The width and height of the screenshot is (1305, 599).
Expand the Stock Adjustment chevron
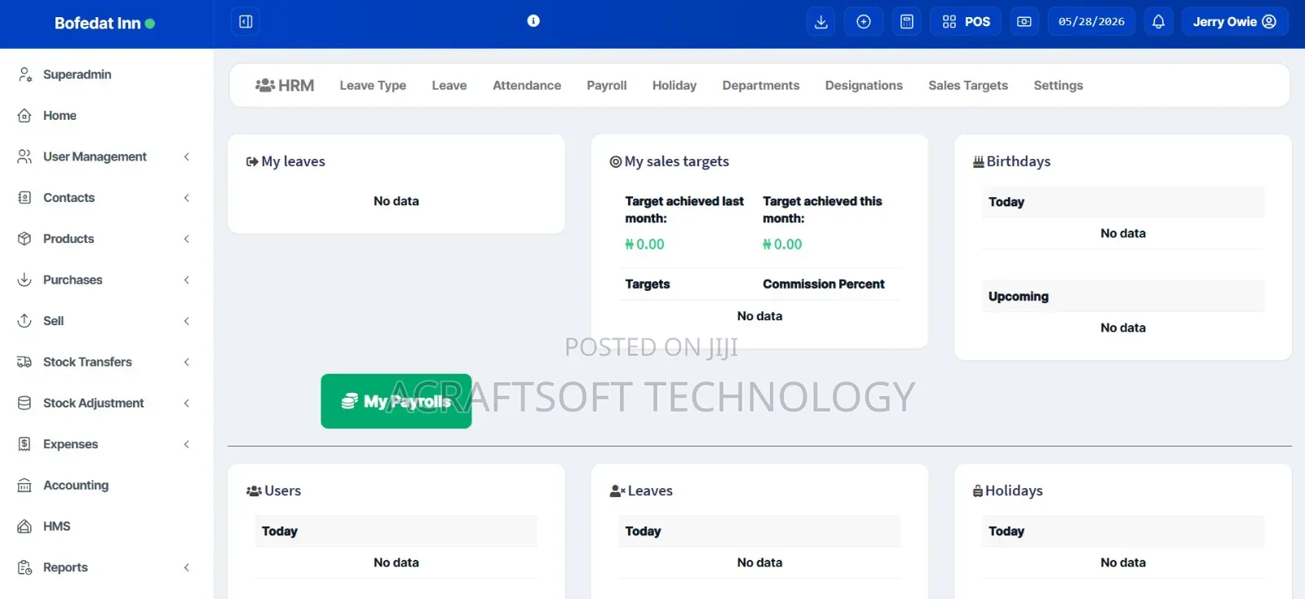[187, 403]
